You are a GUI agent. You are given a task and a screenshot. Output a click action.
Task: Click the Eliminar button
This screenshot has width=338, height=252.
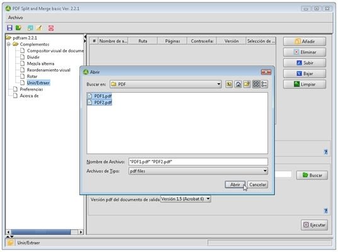point(305,52)
